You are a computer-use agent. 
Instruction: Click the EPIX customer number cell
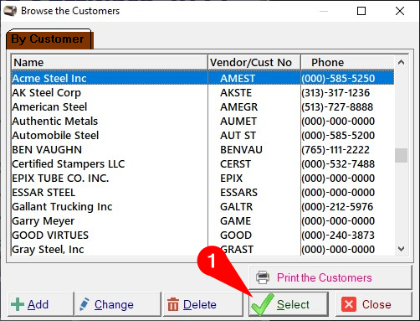pos(232,178)
